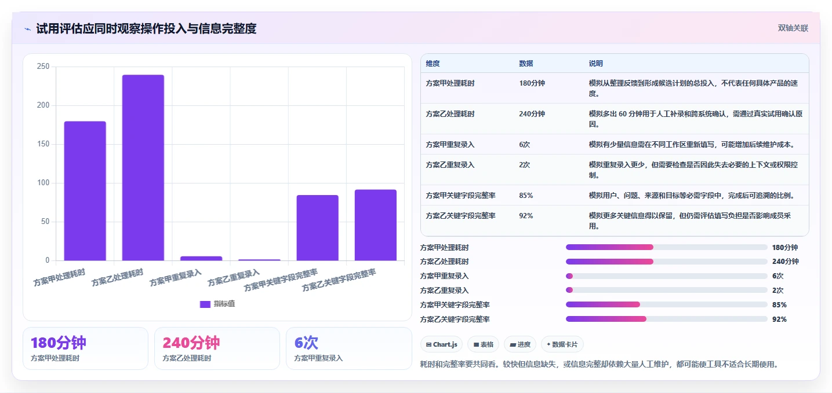Click table cell 方案乙重复录入
The height and width of the screenshot is (393, 832).
coord(450,165)
